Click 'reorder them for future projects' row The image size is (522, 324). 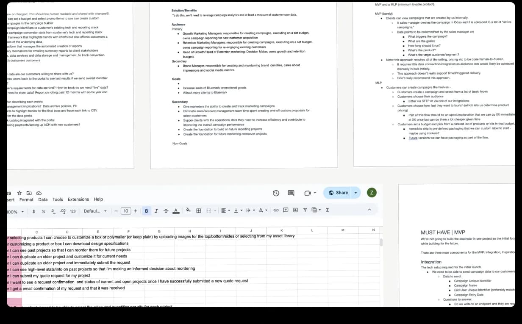coord(69,250)
